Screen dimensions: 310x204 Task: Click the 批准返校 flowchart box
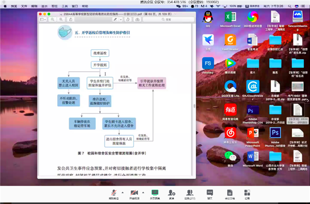100,53
